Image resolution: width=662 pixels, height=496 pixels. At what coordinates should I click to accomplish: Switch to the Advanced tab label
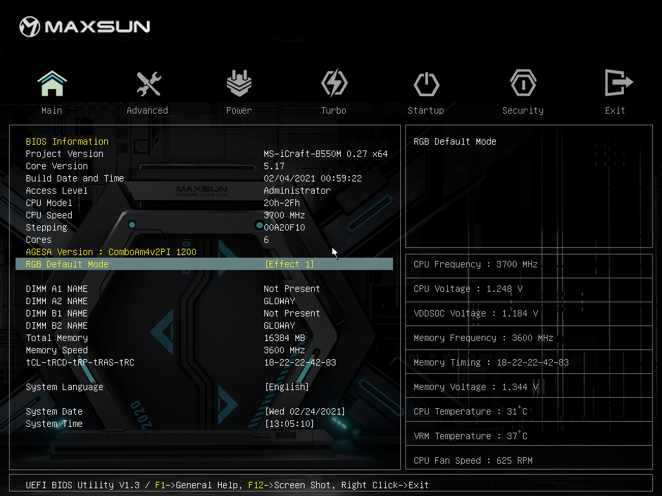pos(147,110)
